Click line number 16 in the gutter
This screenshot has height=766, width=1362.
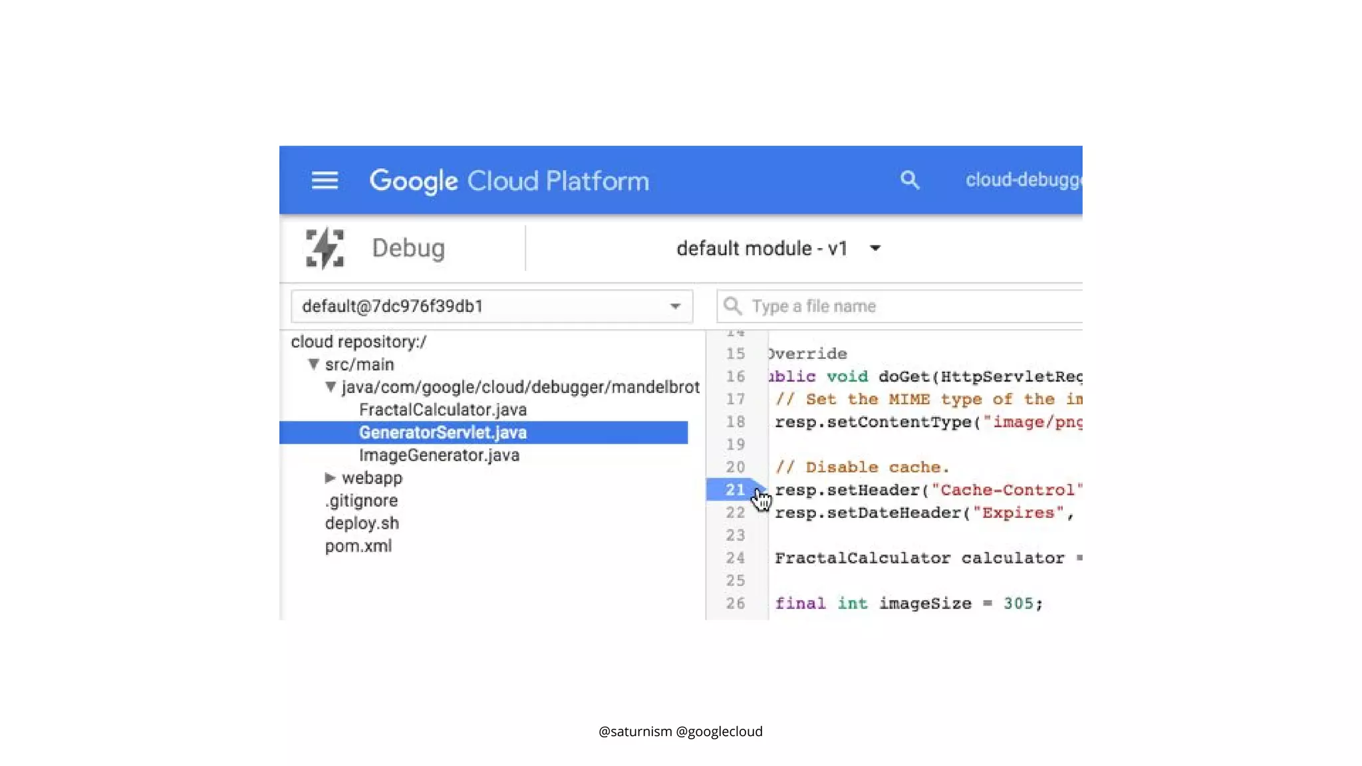tap(735, 376)
